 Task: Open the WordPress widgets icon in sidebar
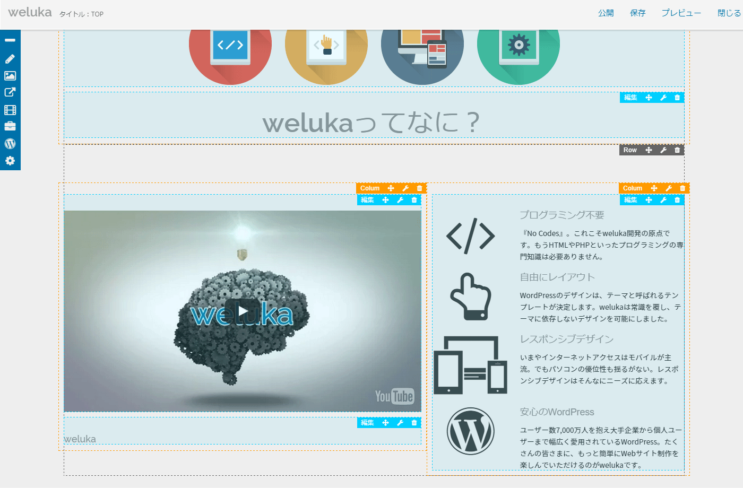10,144
